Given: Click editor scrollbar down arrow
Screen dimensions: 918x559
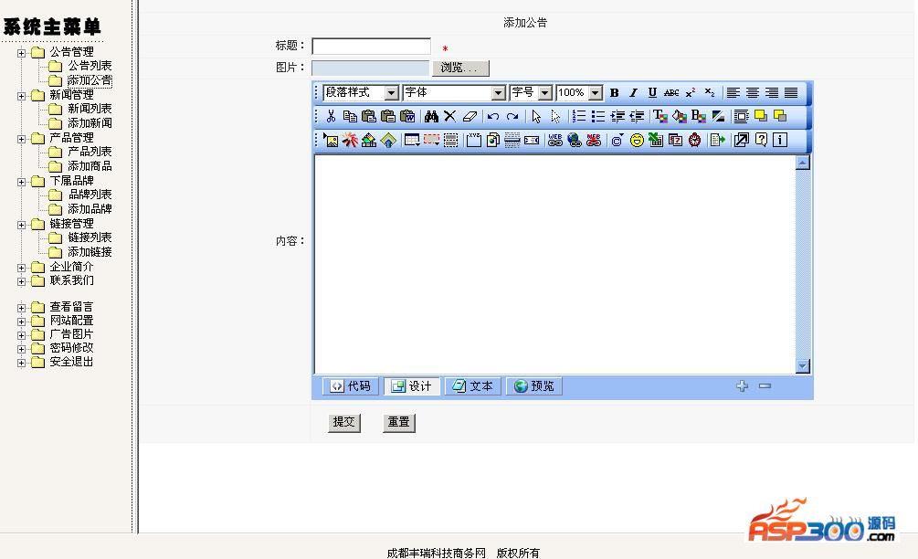Looking at the screenshot, I should [803, 366].
